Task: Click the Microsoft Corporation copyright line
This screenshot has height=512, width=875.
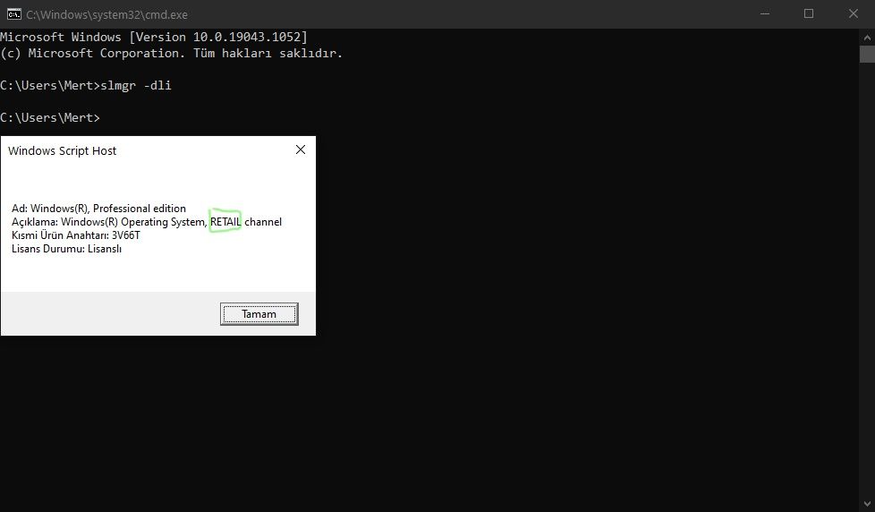Action: point(171,53)
